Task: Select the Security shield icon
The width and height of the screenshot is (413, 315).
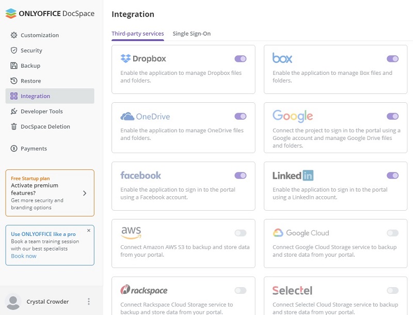Action: click(14, 50)
